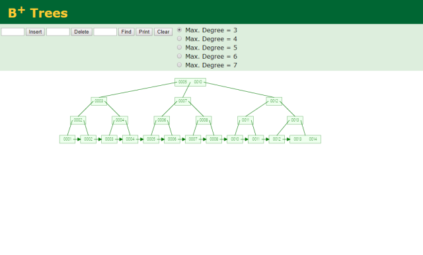Click the Print button
This screenshot has height=255, width=423.
pyautogui.click(x=144, y=32)
